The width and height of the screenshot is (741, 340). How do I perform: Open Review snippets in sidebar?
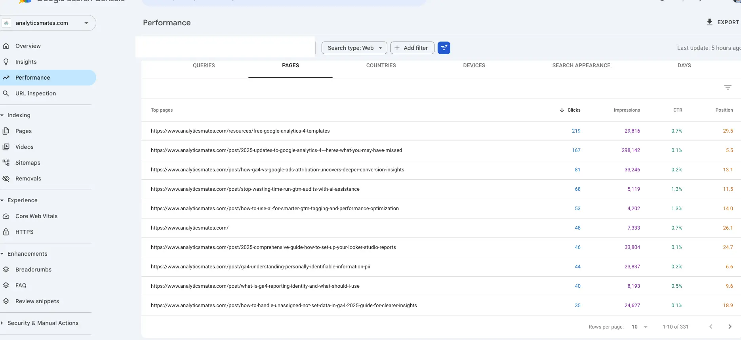tap(37, 301)
